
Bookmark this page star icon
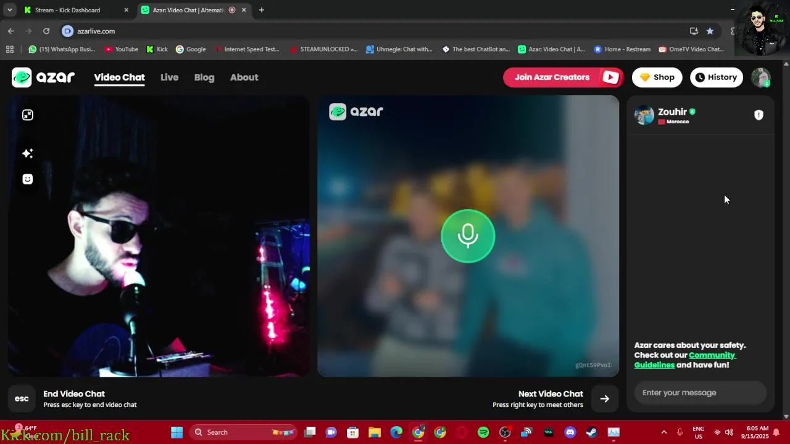(x=710, y=31)
